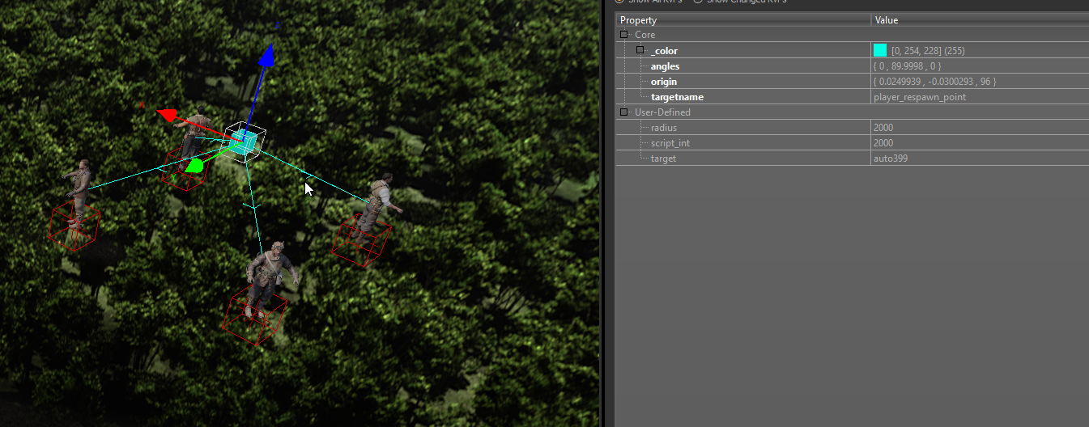Edit the origin value field
Screen dimensions: 1089x427
coord(980,81)
